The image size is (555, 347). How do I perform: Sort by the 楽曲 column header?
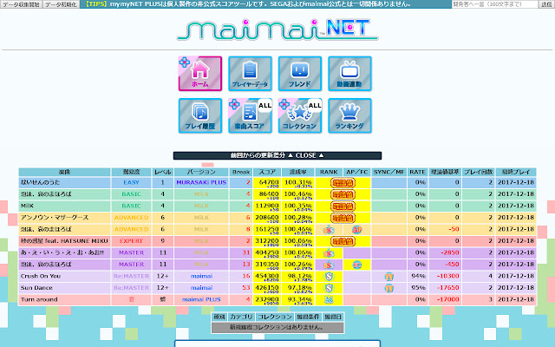(x=64, y=172)
